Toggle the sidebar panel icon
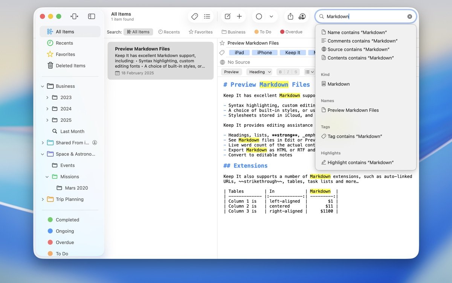 tap(92, 16)
